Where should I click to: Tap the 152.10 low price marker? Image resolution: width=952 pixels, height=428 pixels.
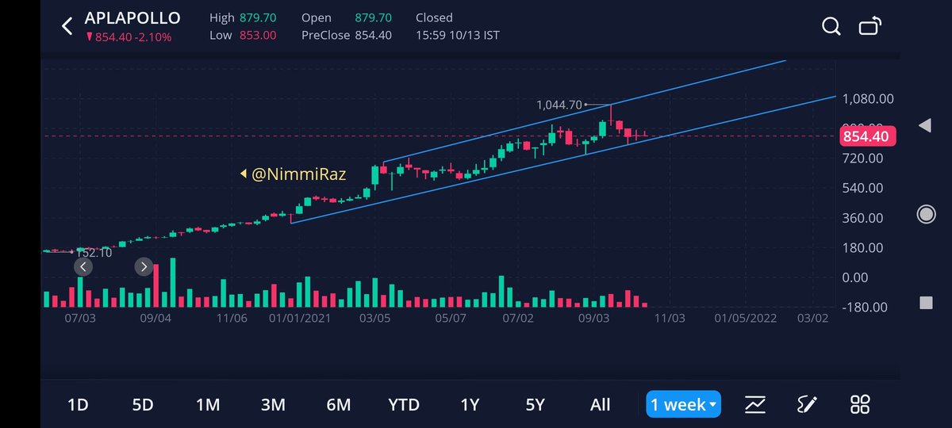[94, 252]
